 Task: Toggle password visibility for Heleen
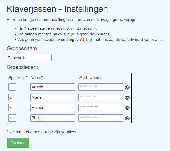click(x=127, y=108)
